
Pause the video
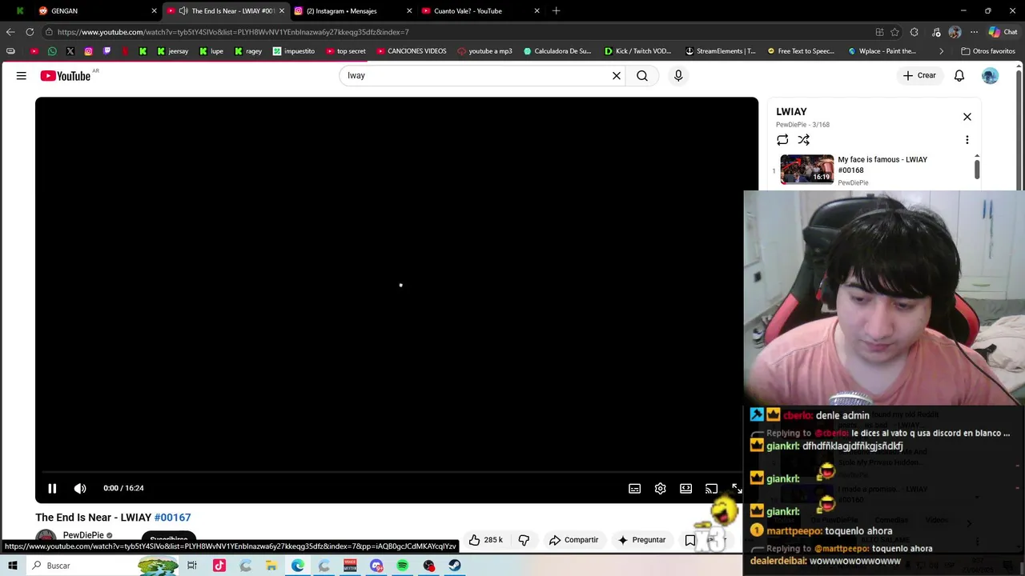[x=52, y=488]
